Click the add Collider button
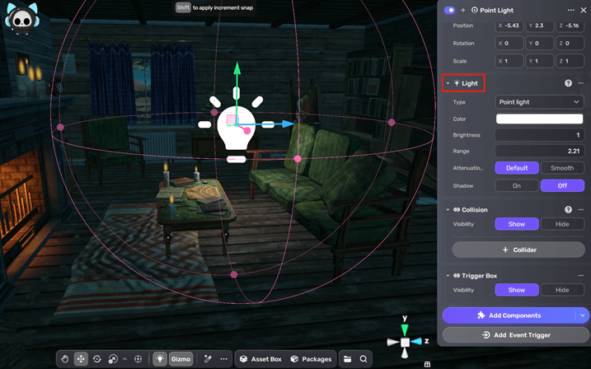Image resolution: width=591 pixels, height=369 pixels. [517, 250]
